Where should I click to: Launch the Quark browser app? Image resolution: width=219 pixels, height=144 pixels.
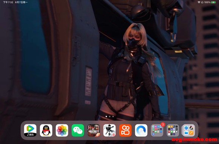[141, 130]
